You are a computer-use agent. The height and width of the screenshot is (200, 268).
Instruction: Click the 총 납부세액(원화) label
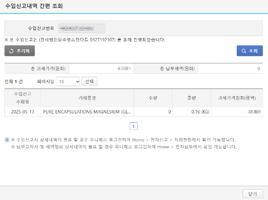177,68
